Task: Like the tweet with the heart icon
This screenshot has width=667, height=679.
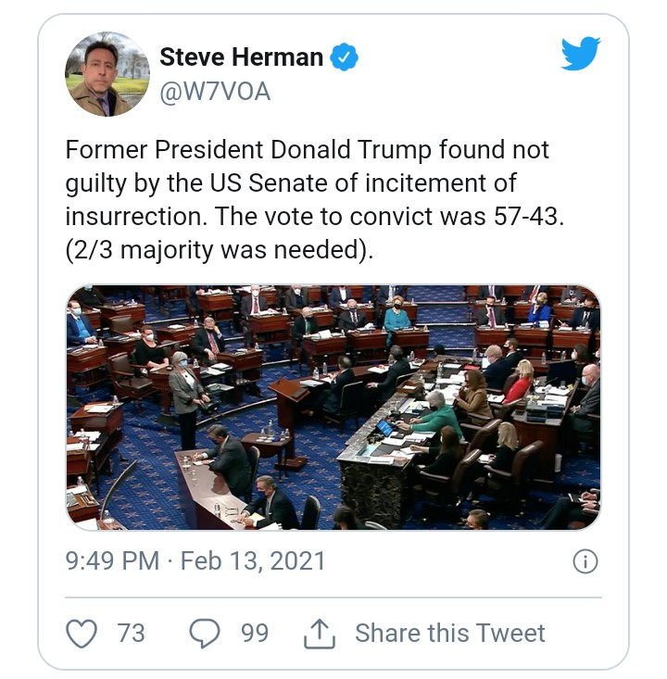Action: pos(83,633)
